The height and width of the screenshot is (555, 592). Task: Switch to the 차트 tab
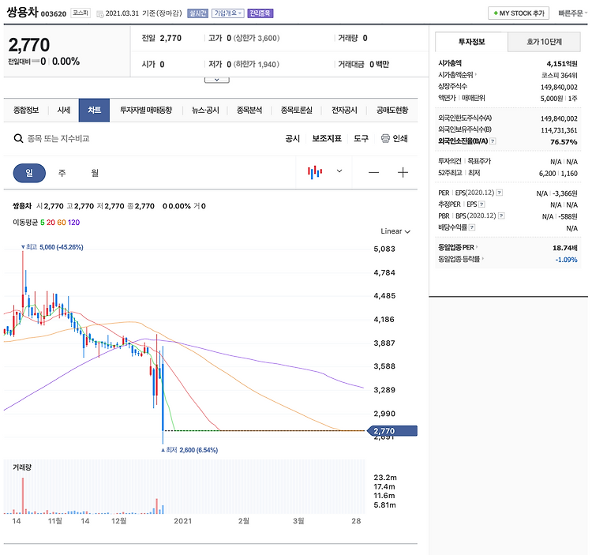(x=94, y=110)
